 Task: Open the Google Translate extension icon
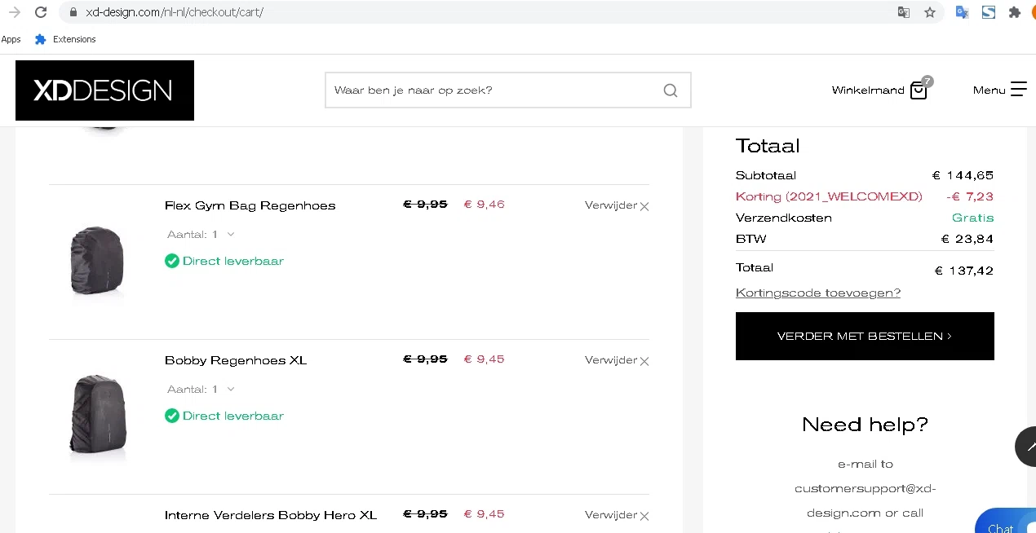[962, 12]
